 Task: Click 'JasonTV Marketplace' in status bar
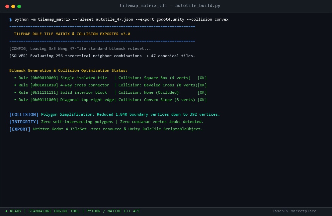click(294, 211)
